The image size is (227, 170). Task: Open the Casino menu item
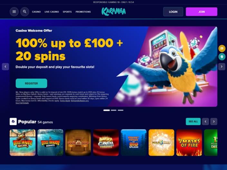click(36, 12)
